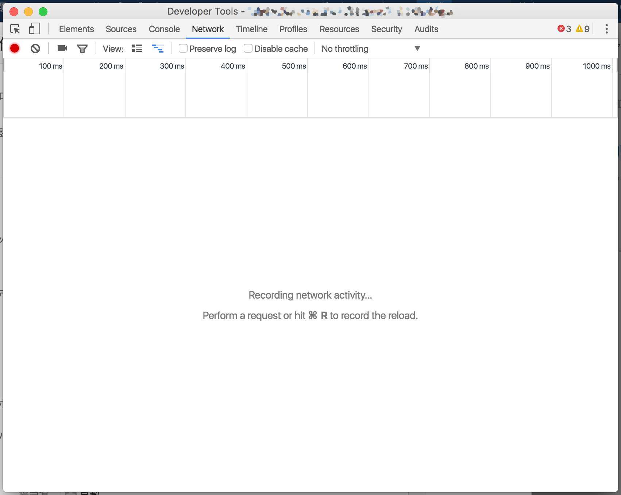Open the Security panel
The height and width of the screenshot is (495, 621).
[386, 29]
